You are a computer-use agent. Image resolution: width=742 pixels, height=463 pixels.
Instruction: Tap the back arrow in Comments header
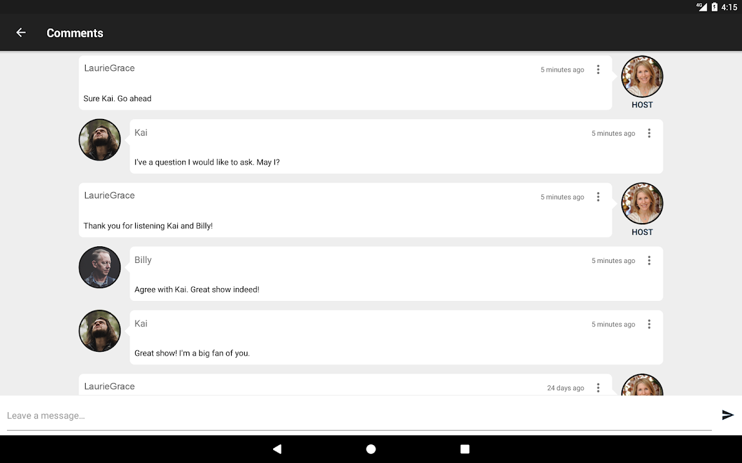tap(21, 33)
